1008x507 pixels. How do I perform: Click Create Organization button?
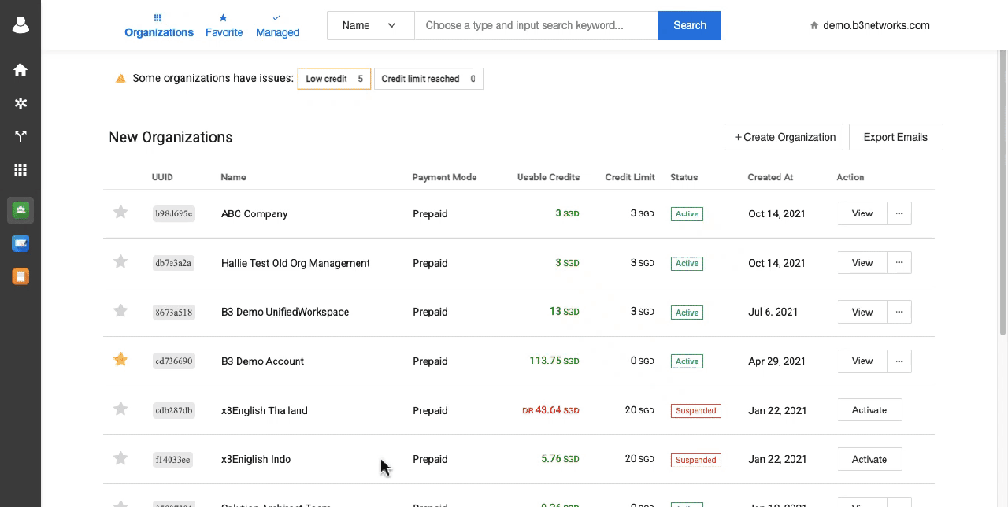pyautogui.click(x=784, y=137)
